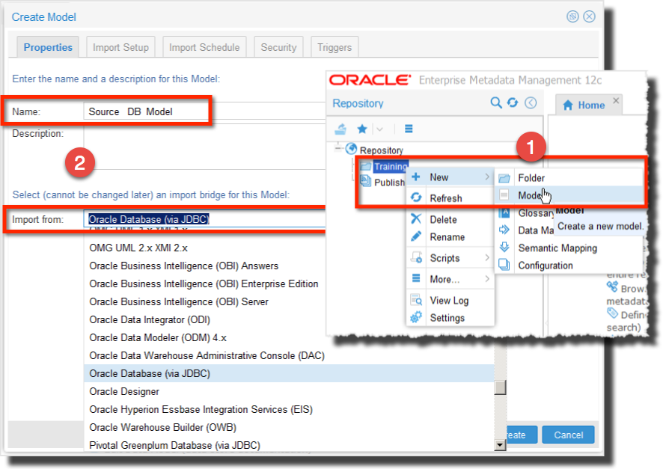The image size is (663, 469).
Task: Open the favorites dropdown arrow beside the star
Action: pyautogui.click(x=379, y=129)
